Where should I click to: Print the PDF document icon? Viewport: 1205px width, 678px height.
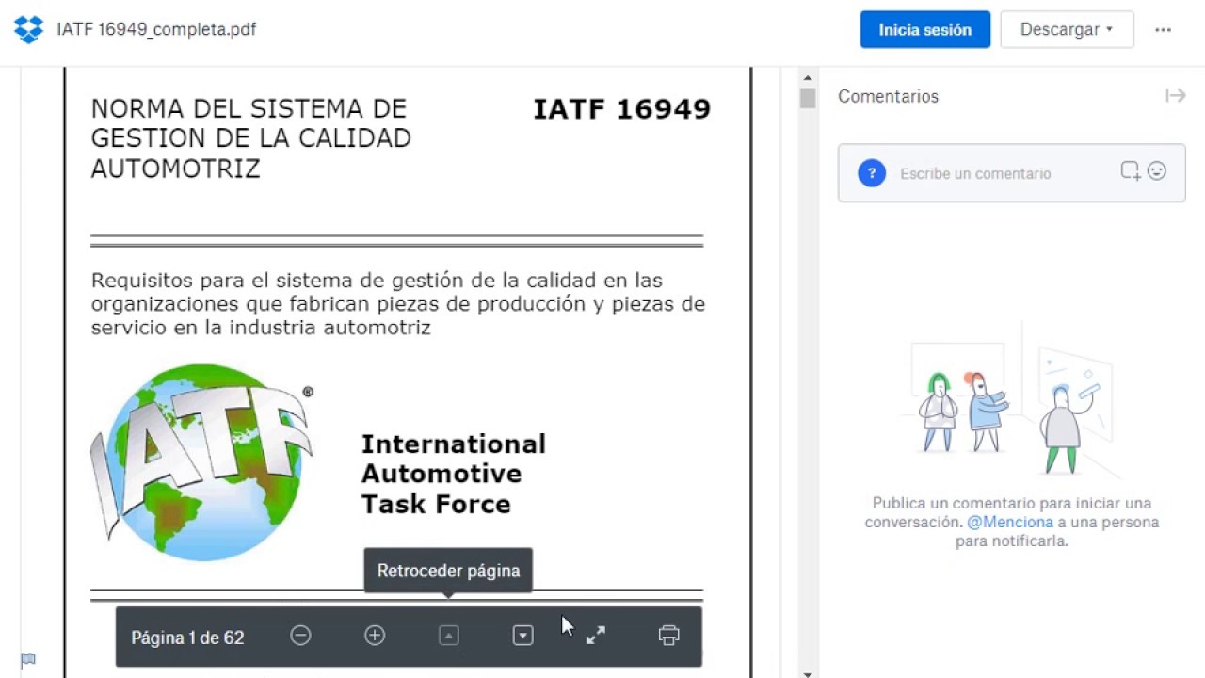click(668, 636)
